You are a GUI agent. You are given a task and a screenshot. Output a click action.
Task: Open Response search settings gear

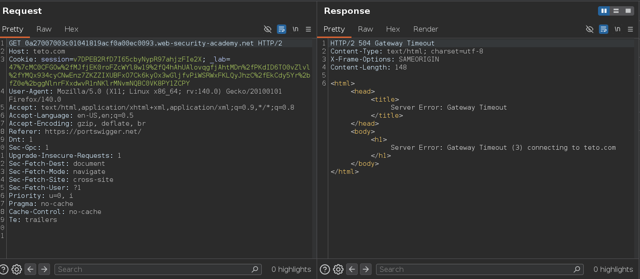[x=339, y=269]
